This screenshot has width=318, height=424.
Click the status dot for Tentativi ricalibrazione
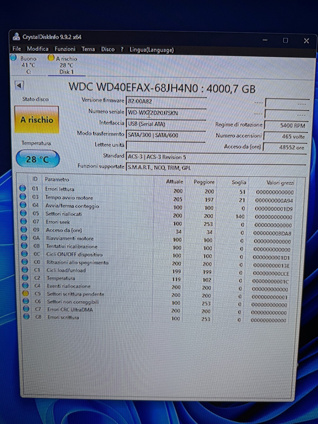24,246
